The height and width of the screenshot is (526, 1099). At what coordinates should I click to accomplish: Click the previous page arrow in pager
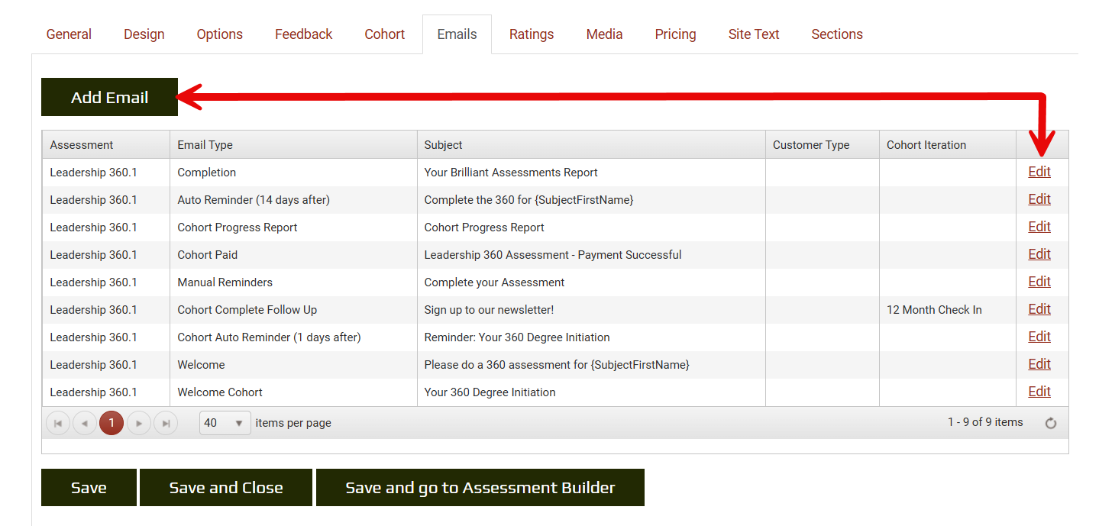(85, 422)
